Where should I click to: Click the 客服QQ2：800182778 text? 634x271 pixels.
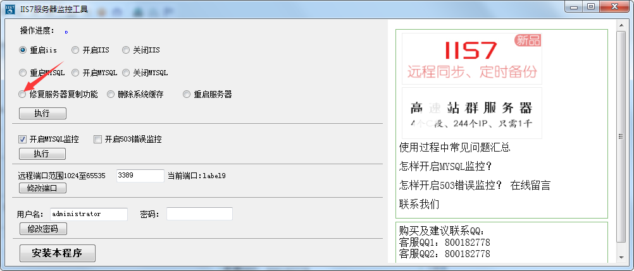tap(444, 254)
